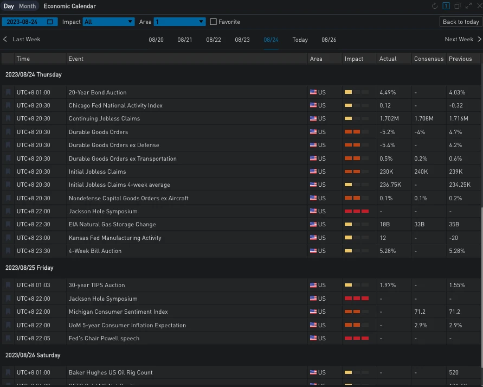Bookmark the Fed's Chair Powell speech event
This screenshot has height=387, width=483.
pos(8,338)
